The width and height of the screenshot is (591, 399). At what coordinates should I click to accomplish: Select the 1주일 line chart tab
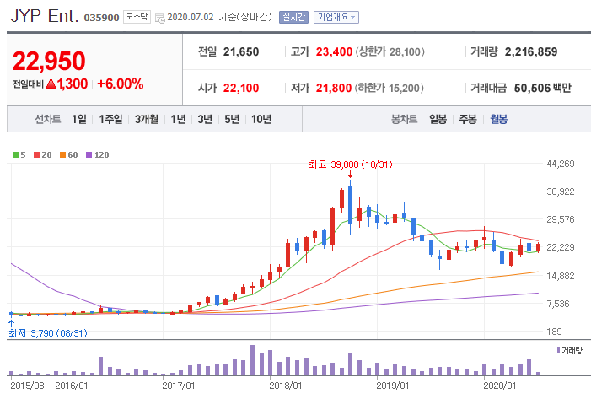(x=110, y=119)
